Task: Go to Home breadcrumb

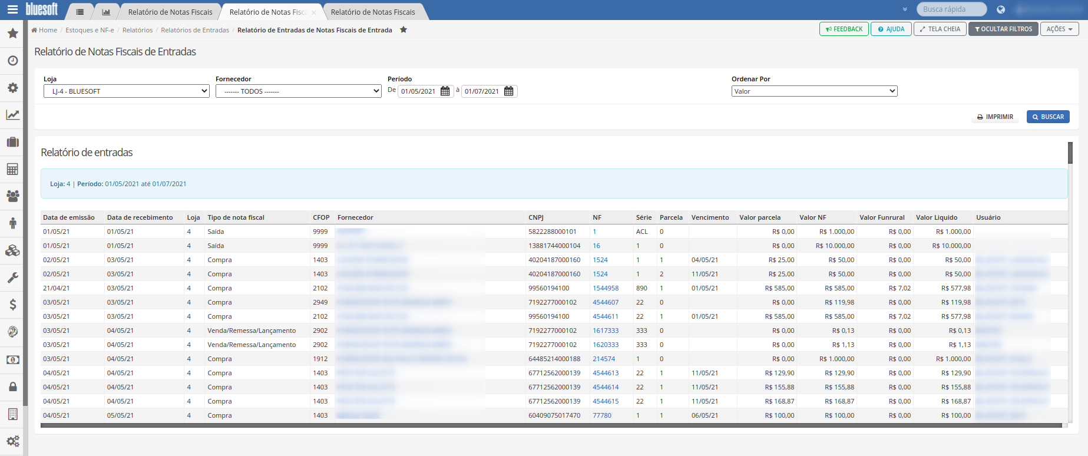Action: 44,30
